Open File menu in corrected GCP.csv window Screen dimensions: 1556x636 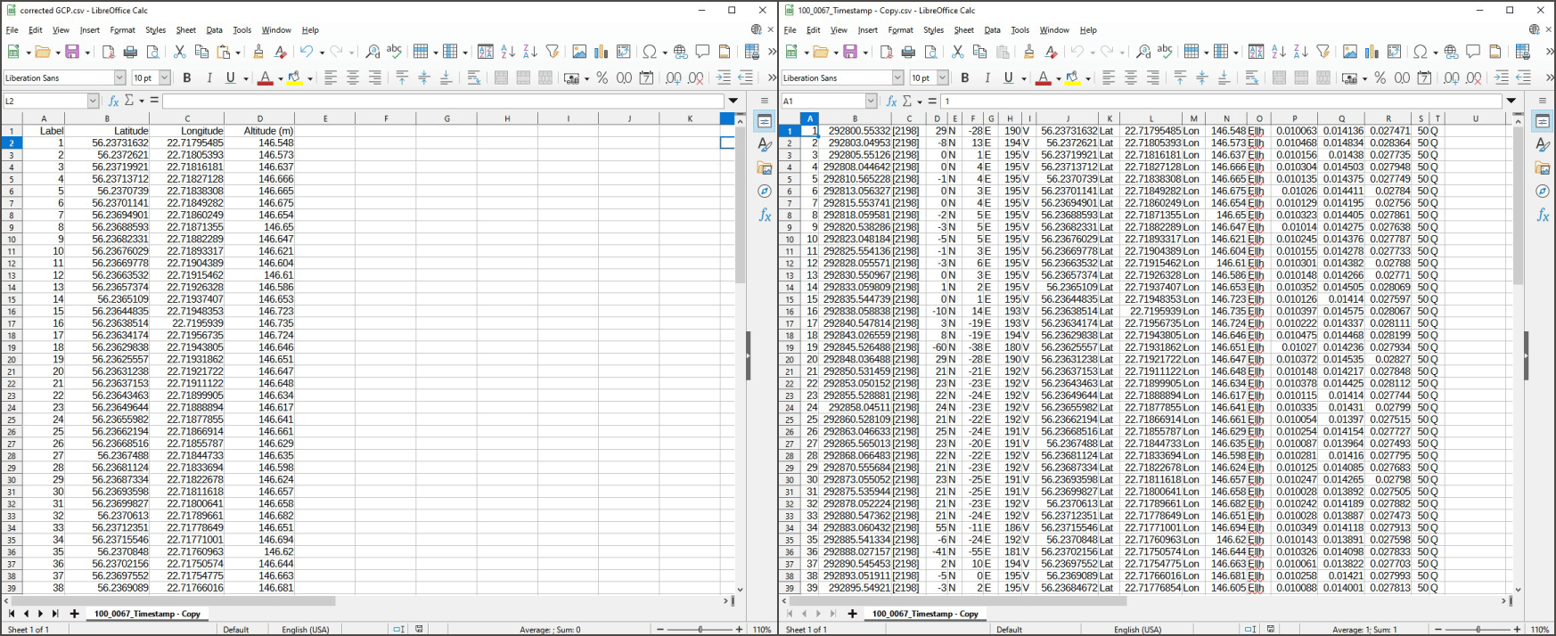[x=12, y=29]
